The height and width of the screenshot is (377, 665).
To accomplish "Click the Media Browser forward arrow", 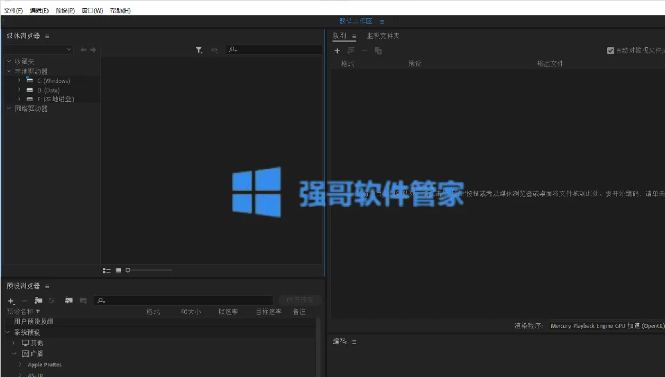I will coord(93,50).
